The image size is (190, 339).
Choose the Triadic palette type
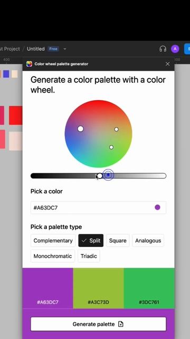click(89, 256)
